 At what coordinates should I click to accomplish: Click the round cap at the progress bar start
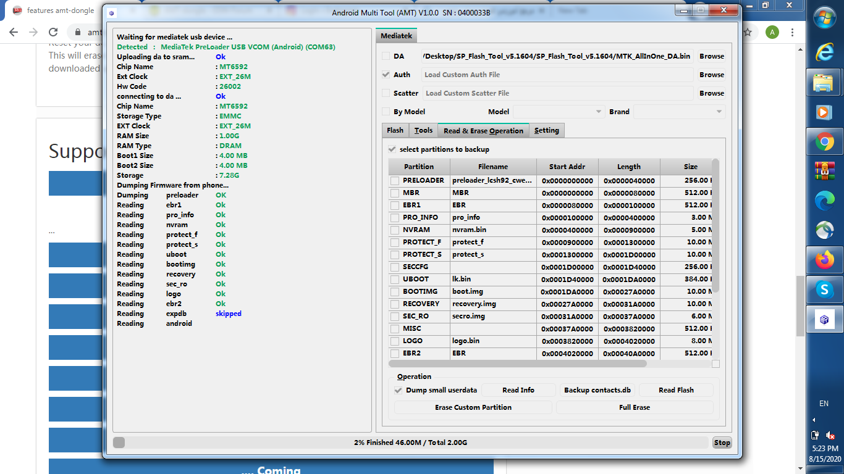(119, 443)
